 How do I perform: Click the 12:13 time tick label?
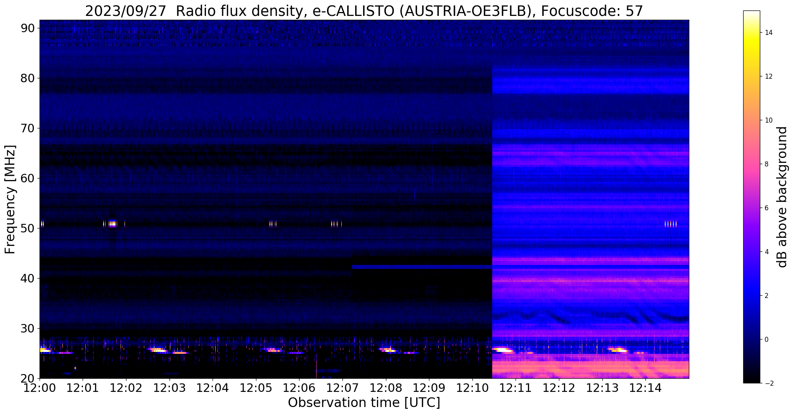[x=602, y=387]
